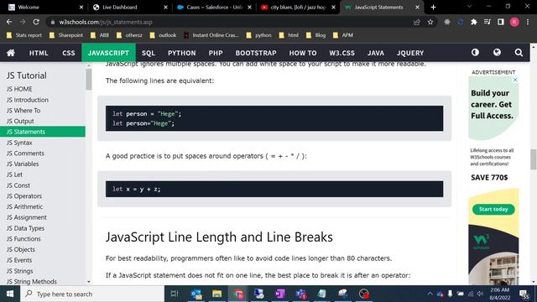The height and width of the screenshot is (302, 537).
Task: Open BOOTSTRAP tutorial in top nav
Action: [256, 53]
